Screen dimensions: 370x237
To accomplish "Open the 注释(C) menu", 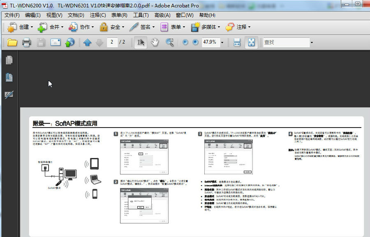I will (98, 15).
